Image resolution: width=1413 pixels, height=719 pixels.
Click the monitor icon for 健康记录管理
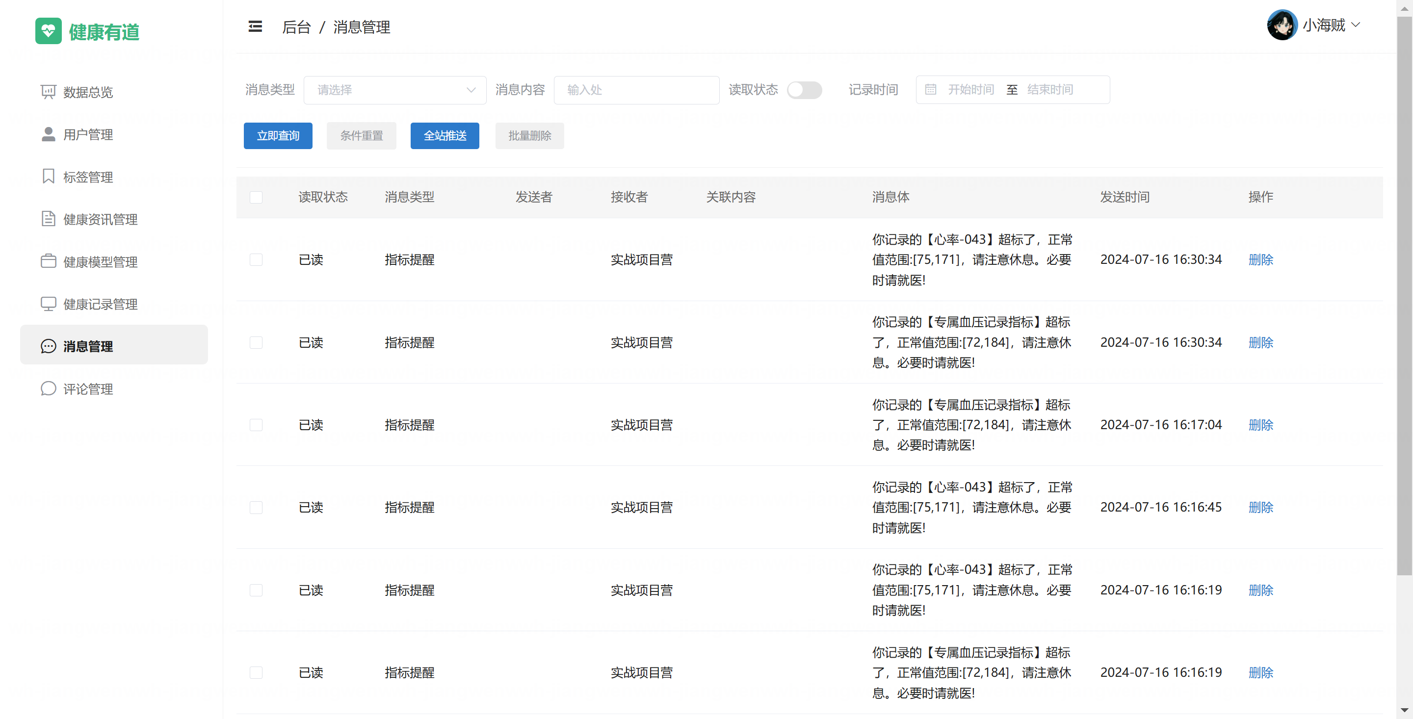coord(48,304)
